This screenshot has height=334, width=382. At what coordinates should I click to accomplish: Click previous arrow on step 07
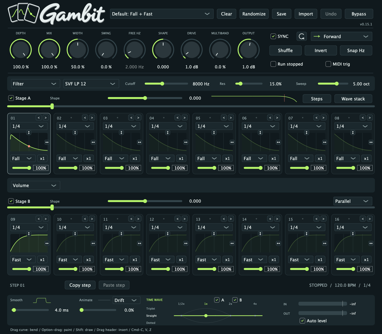316,117
